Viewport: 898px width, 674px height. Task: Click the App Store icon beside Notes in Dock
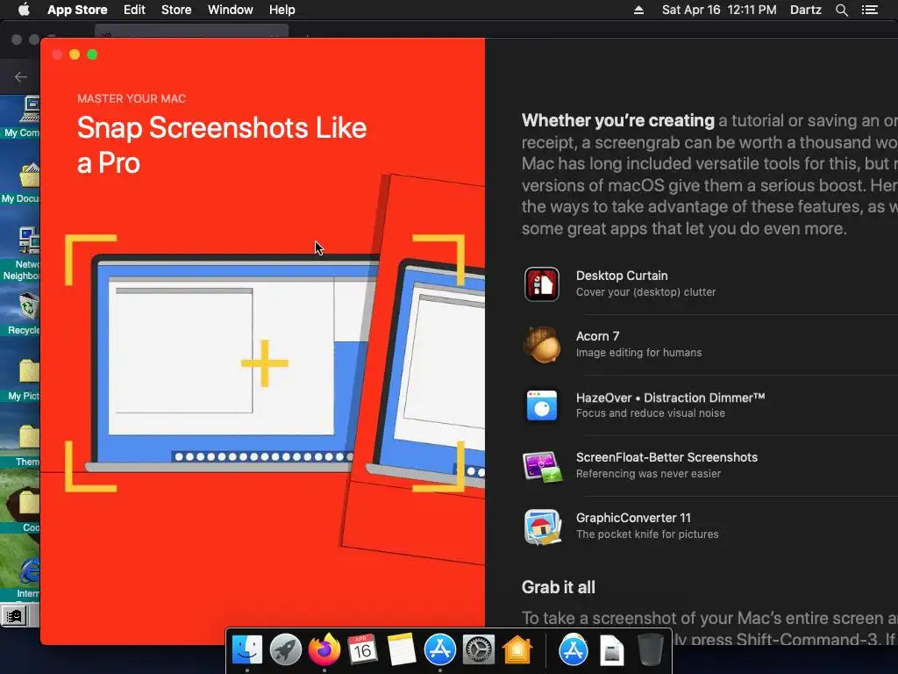[x=440, y=649]
